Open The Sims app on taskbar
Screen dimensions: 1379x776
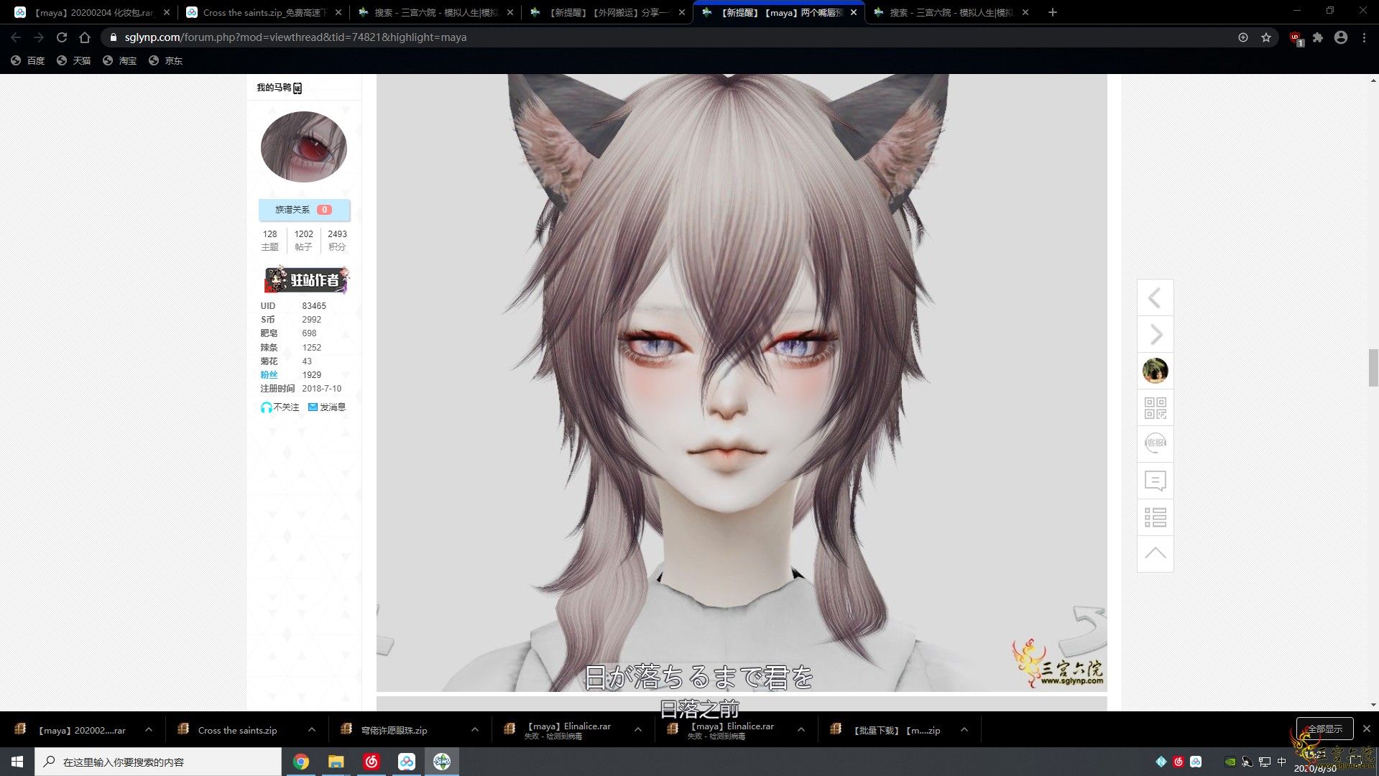point(442,762)
